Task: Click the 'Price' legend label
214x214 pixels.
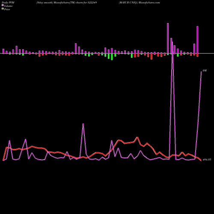Action: pos(7,9)
